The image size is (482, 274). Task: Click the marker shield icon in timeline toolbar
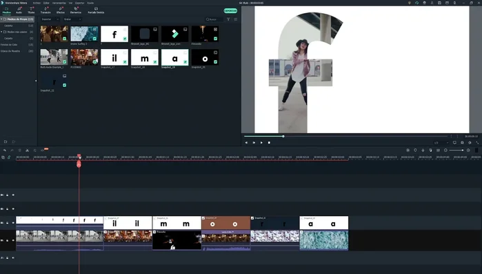click(415, 150)
